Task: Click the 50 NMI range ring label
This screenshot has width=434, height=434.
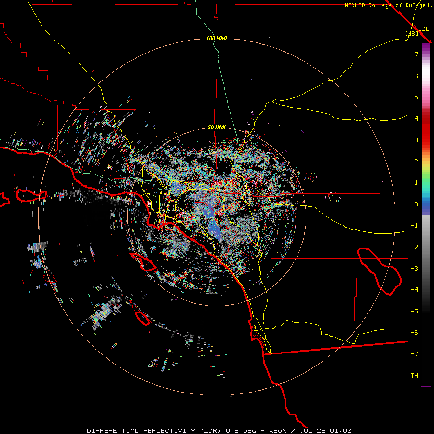Action: [217, 127]
